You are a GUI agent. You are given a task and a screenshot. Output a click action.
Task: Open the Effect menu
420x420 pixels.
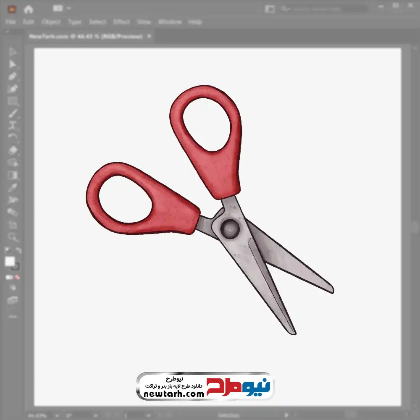121,22
